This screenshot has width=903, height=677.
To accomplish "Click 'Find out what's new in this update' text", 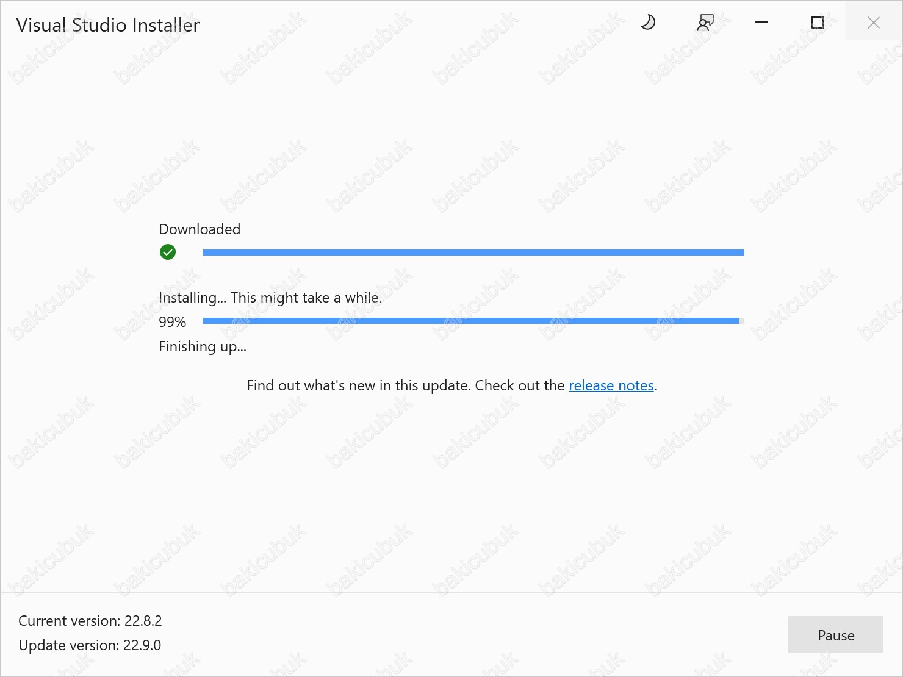I will click(359, 385).
